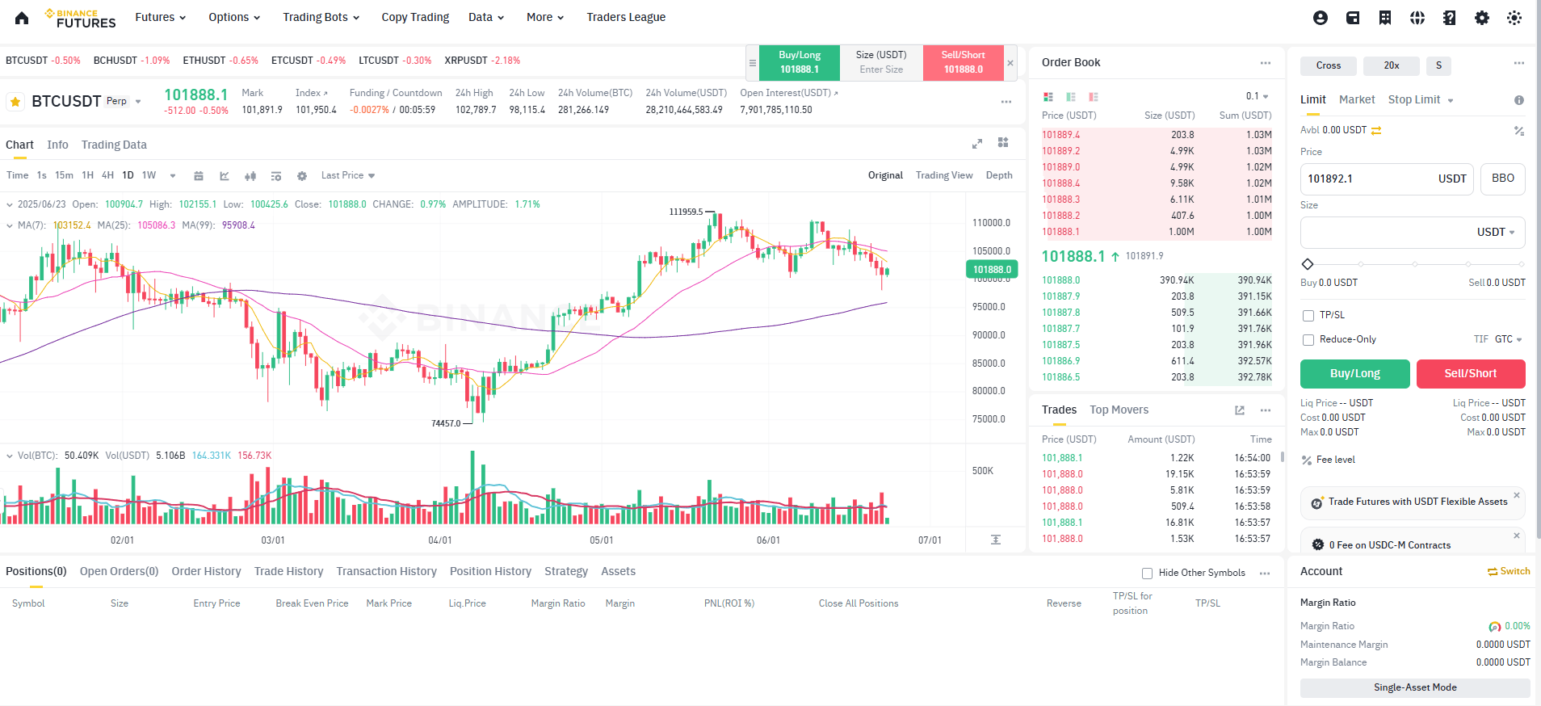Change the Cross margin mode button
The height and width of the screenshot is (706, 1541).
1328,65
